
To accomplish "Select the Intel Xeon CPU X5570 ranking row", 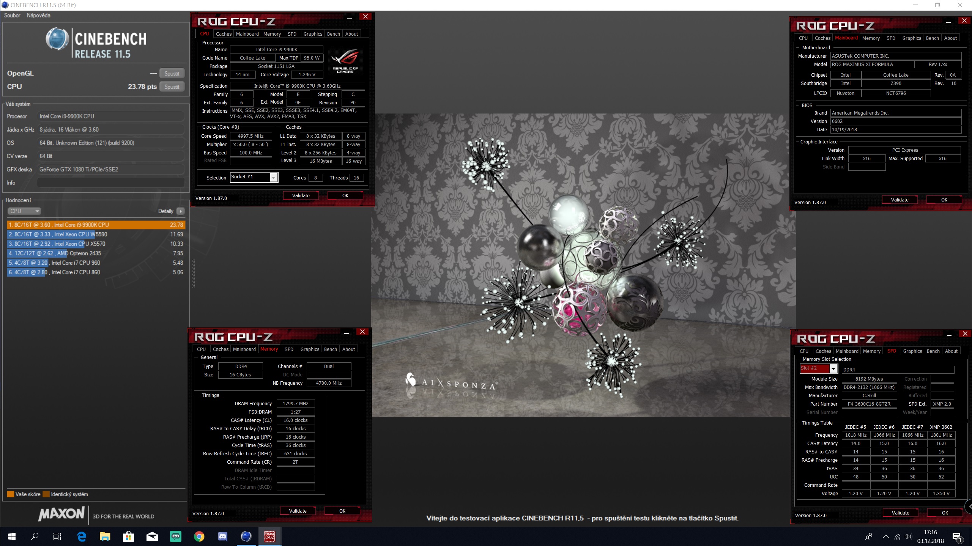I will (96, 244).
